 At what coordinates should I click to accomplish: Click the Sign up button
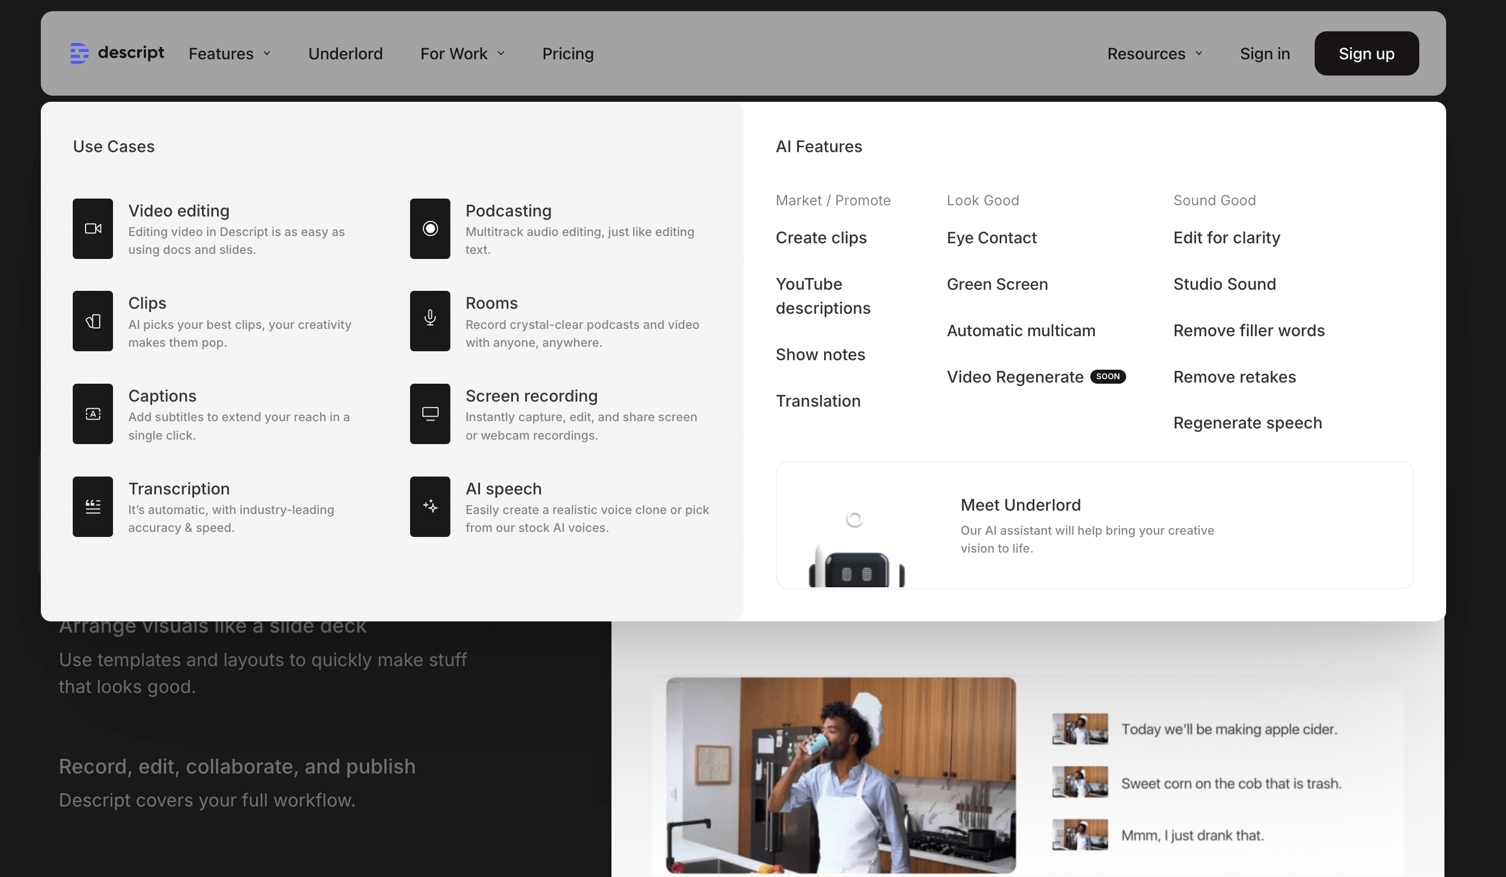(x=1366, y=54)
